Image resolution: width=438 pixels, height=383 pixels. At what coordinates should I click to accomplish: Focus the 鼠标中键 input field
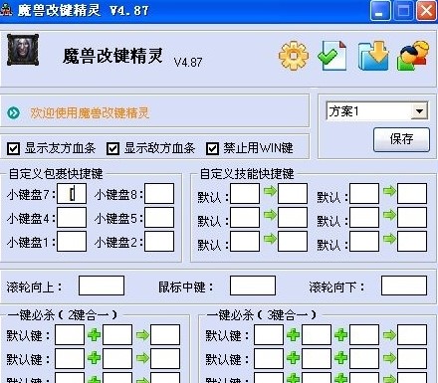[253, 286]
